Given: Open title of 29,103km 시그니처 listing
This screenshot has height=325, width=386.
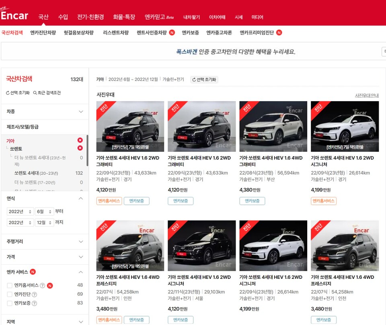Looking at the screenshot, I should [x=199, y=280].
